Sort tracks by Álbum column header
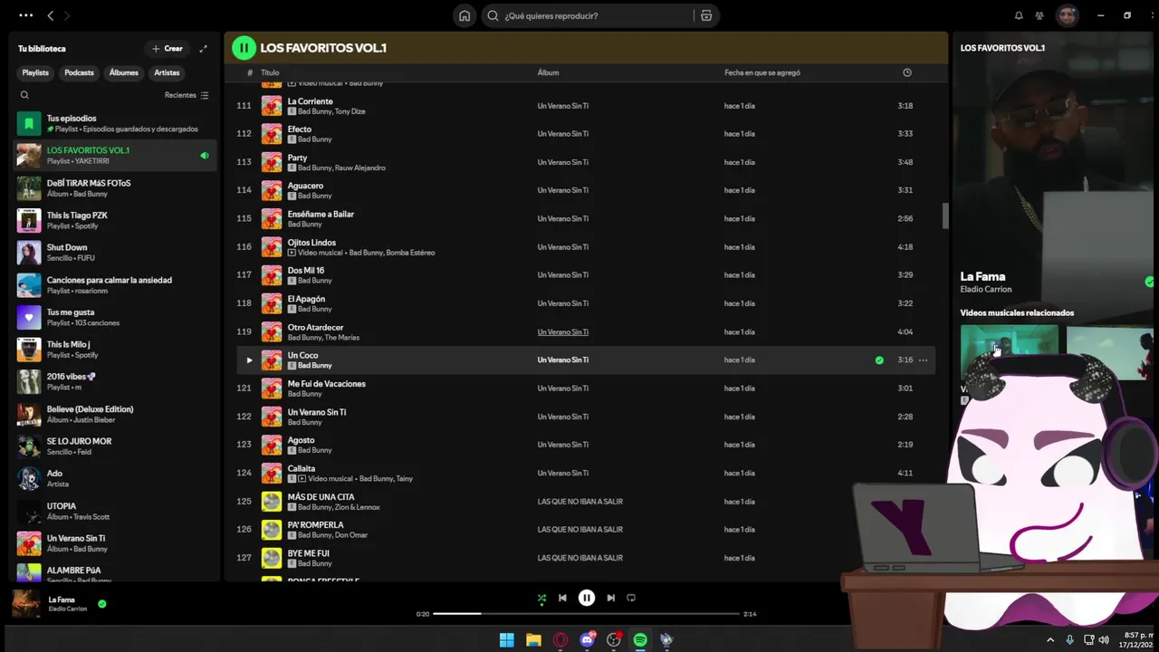 (x=548, y=72)
